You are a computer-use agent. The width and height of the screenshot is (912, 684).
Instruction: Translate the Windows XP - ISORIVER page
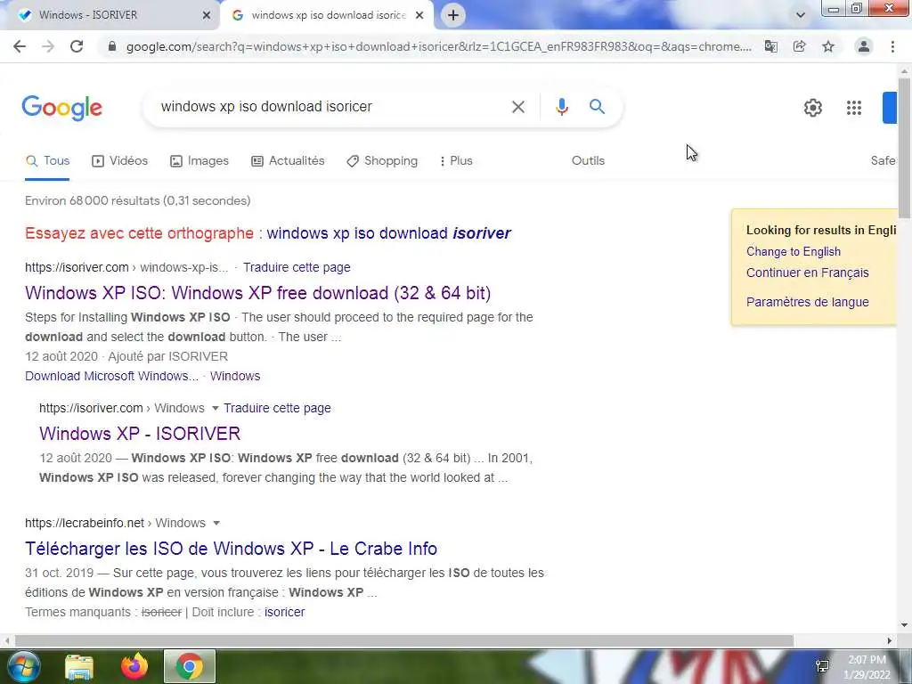click(x=278, y=408)
